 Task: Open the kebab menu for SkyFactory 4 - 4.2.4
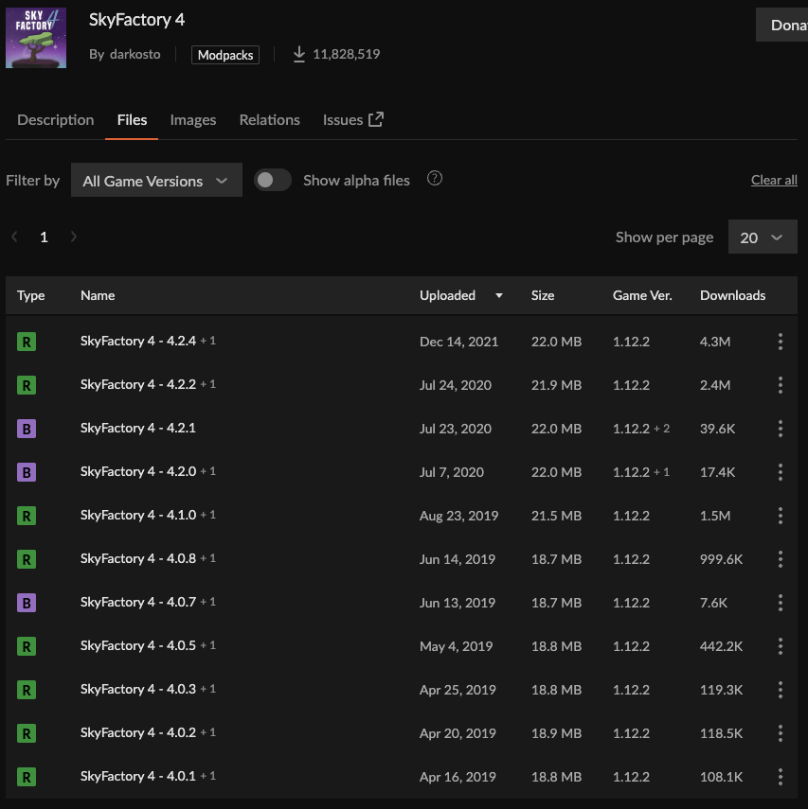(x=781, y=342)
